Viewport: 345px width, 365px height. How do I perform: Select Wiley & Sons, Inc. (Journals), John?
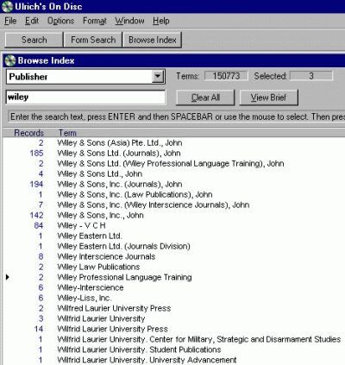click(x=120, y=185)
